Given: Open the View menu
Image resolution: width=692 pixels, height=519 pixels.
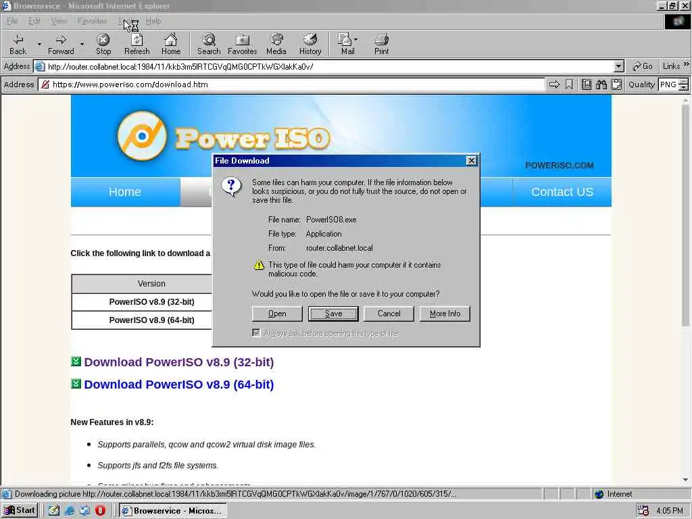Looking at the screenshot, I should pos(58,21).
